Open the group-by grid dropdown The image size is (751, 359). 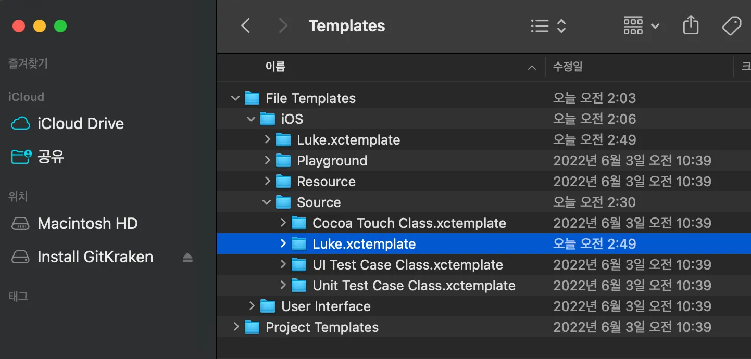pos(641,26)
